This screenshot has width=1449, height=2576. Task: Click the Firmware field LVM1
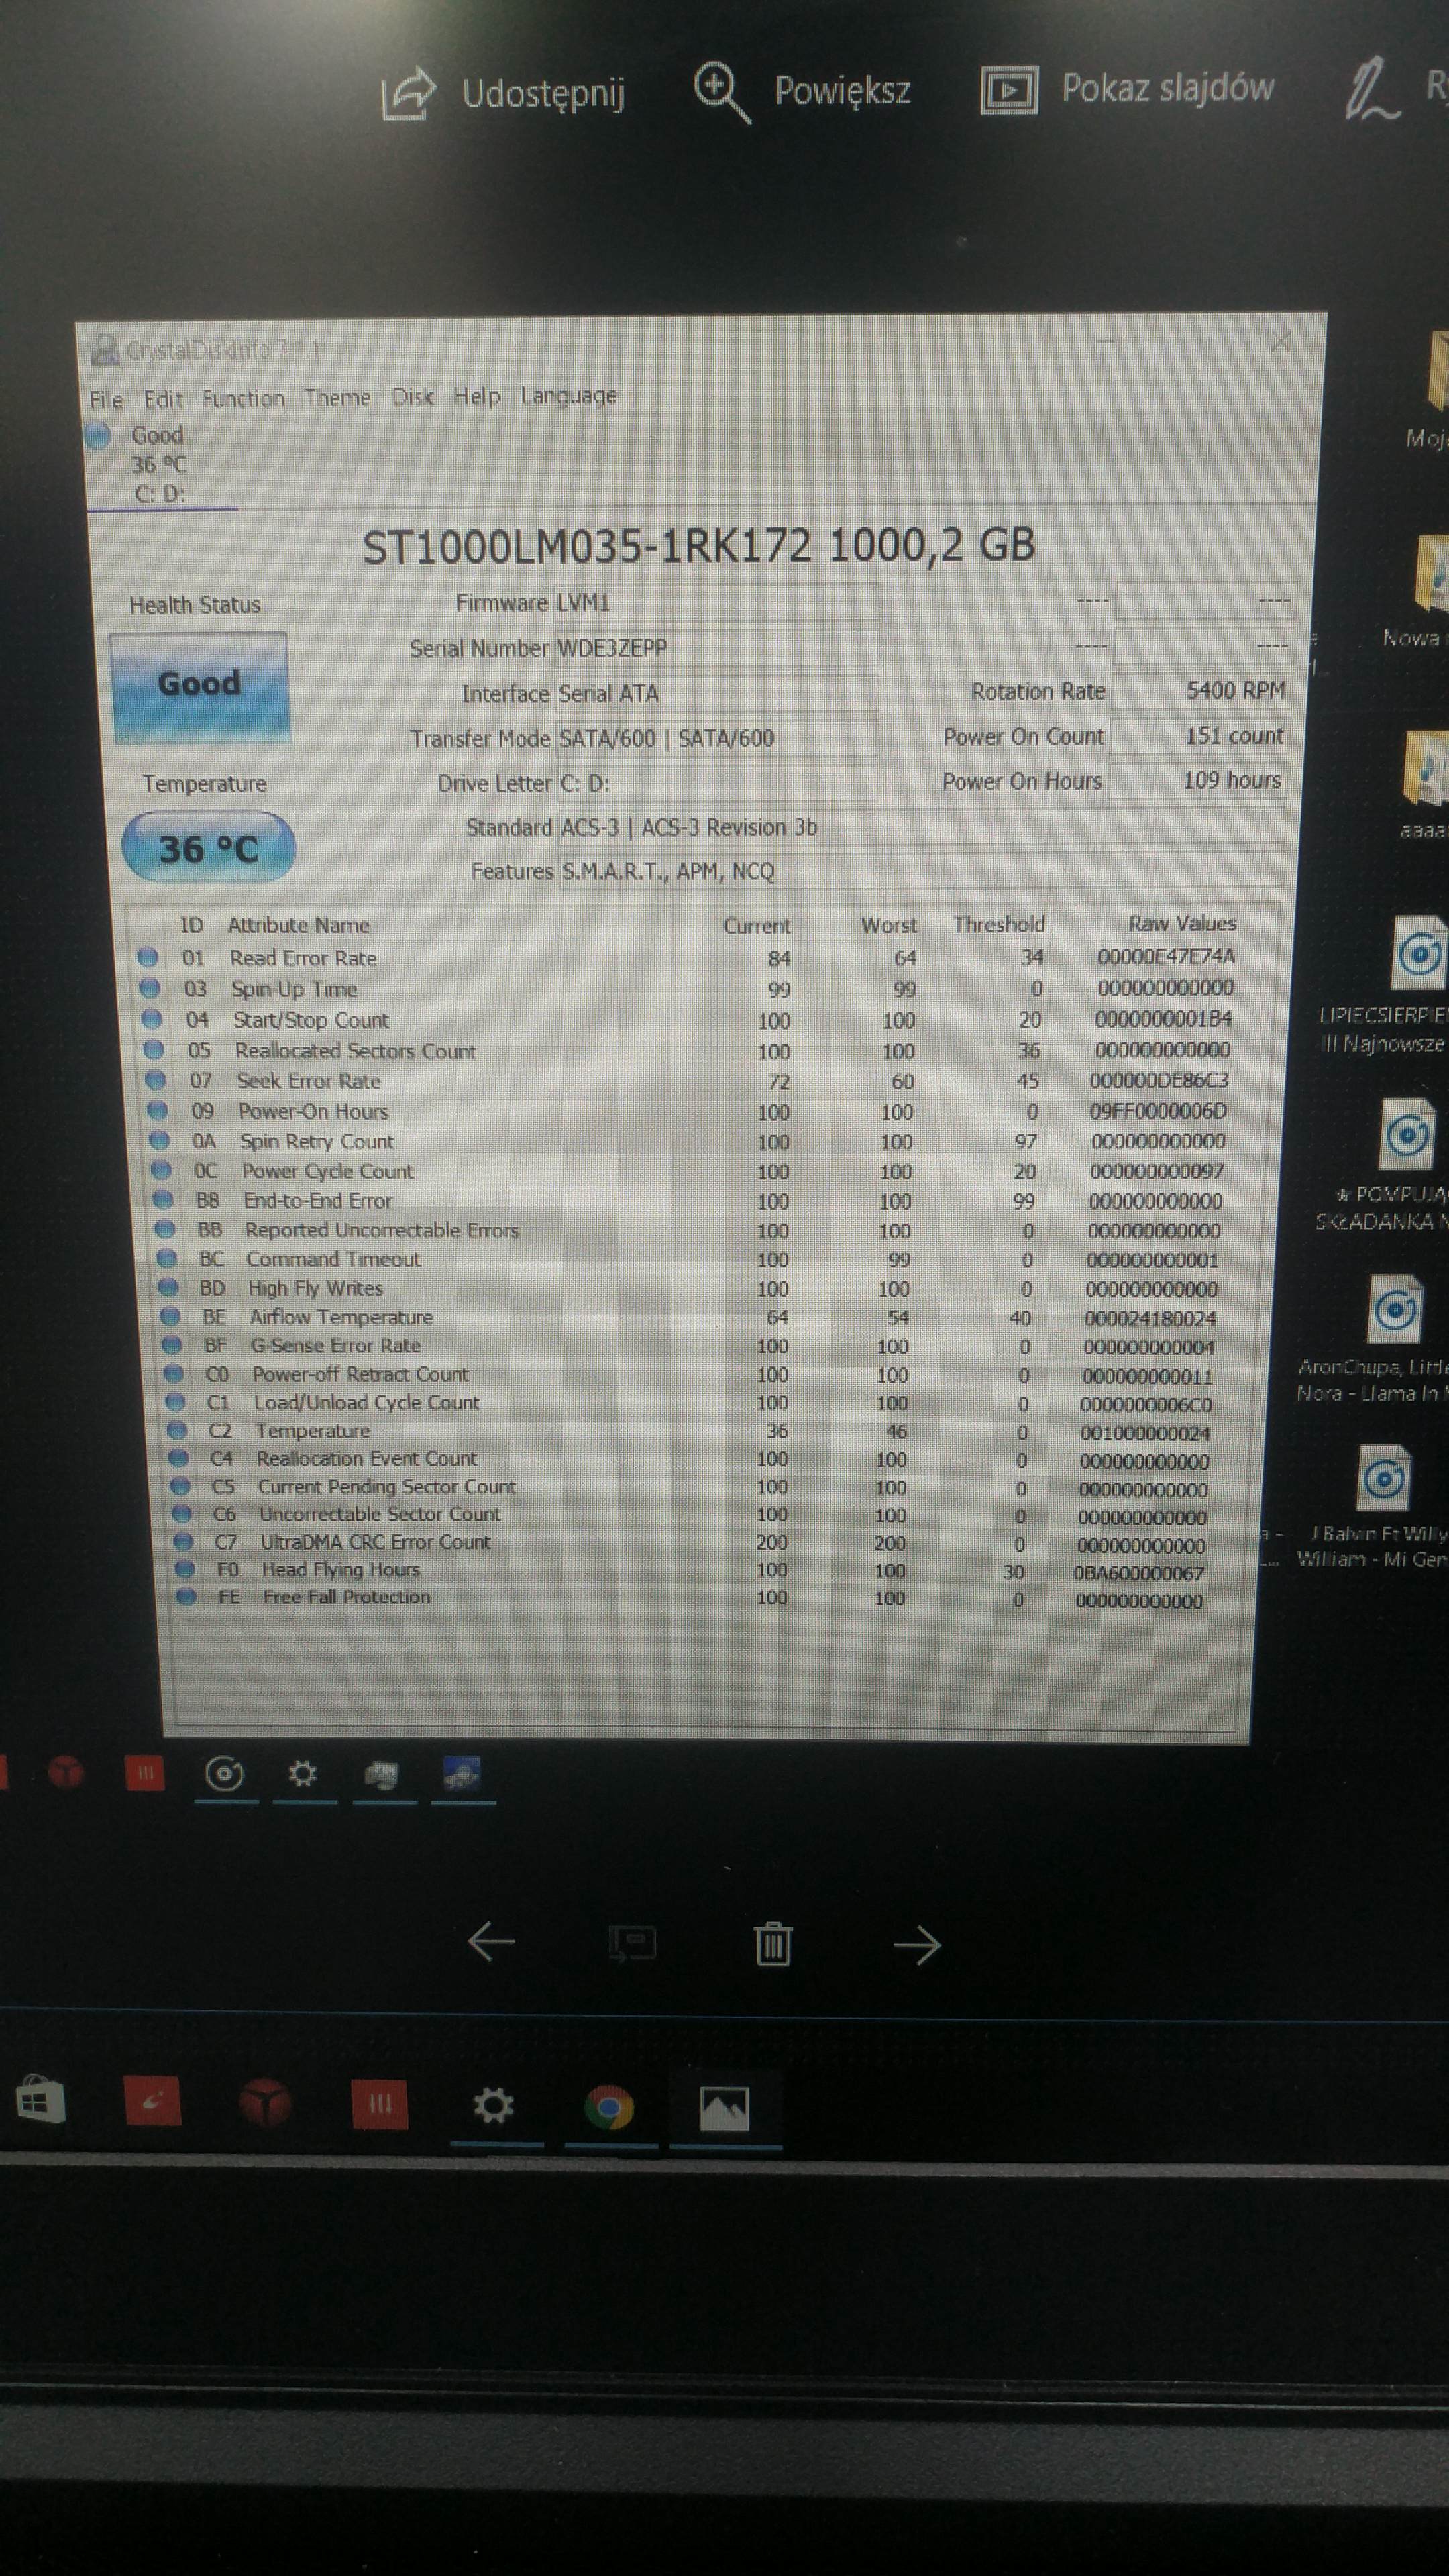(x=716, y=603)
